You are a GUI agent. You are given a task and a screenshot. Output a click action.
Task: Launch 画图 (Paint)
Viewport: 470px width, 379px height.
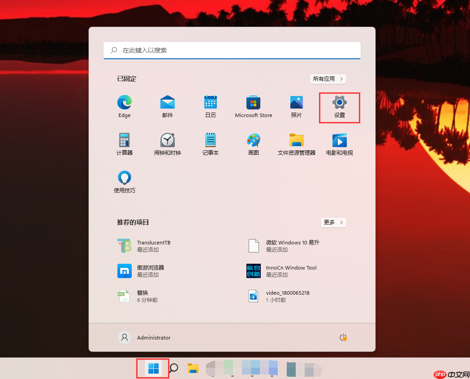(253, 144)
